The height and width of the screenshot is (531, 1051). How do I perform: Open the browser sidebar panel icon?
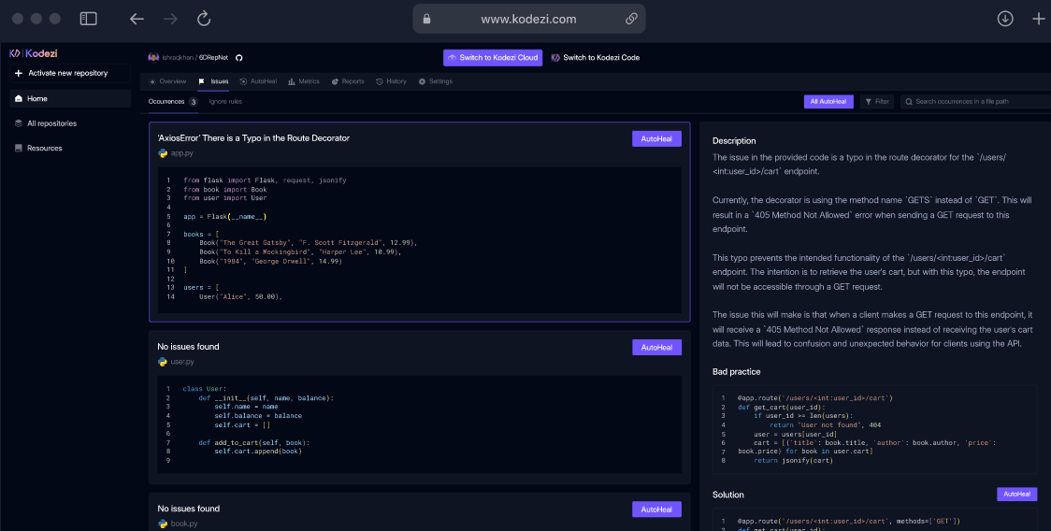tap(88, 19)
